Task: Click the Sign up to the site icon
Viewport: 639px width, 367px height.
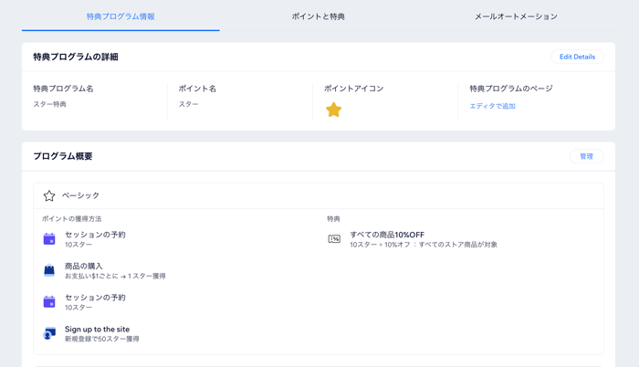Action: point(49,333)
